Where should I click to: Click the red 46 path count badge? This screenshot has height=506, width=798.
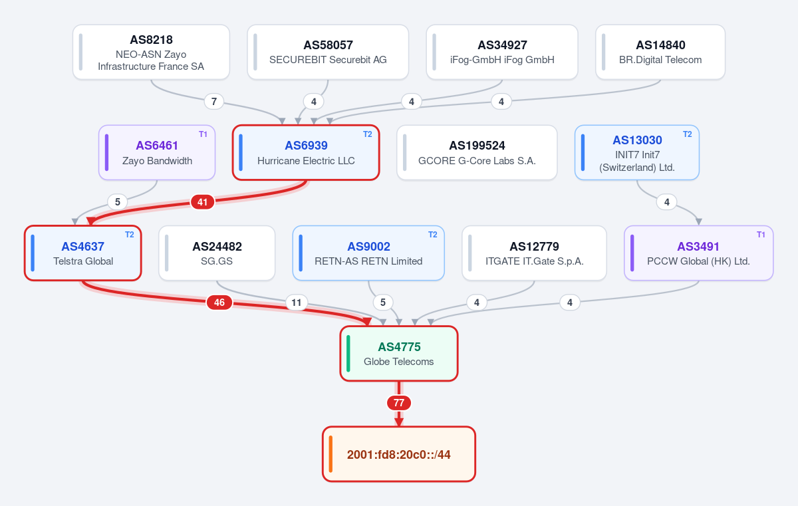pos(219,303)
